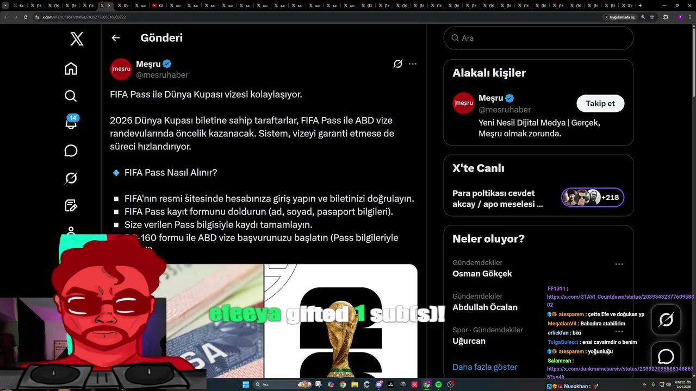Open Osman Gökçek trend more options

619,264
